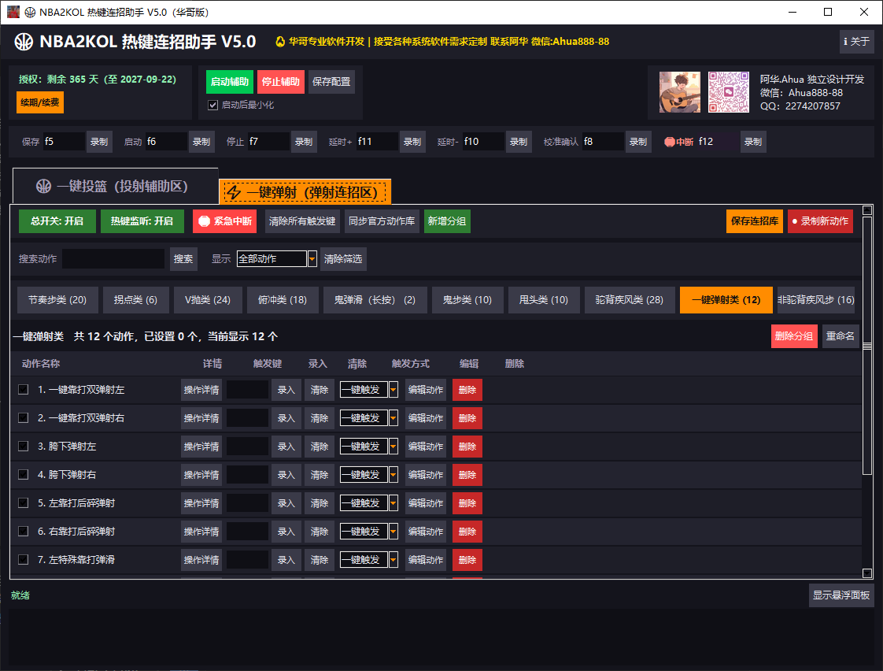The image size is (883, 671).
Task: Switch to the 一键弹射 (弹射连招区) tab
Action: point(305,192)
